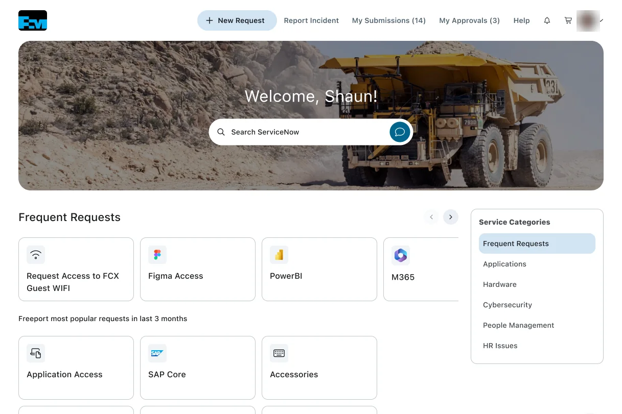This screenshot has height=414, width=622.
Task: Click the keyboard Accessories icon
Action: pyautogui.click(x=279, y=353)
